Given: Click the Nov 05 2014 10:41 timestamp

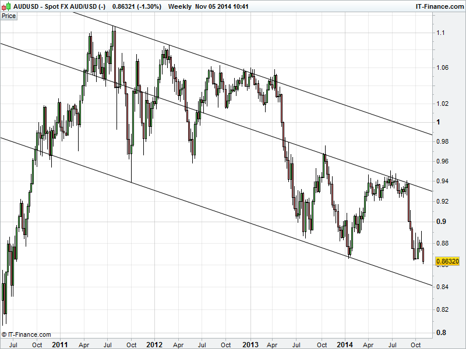Looking at the screenshot, I should pyautogui.click(x=222, y=6).
